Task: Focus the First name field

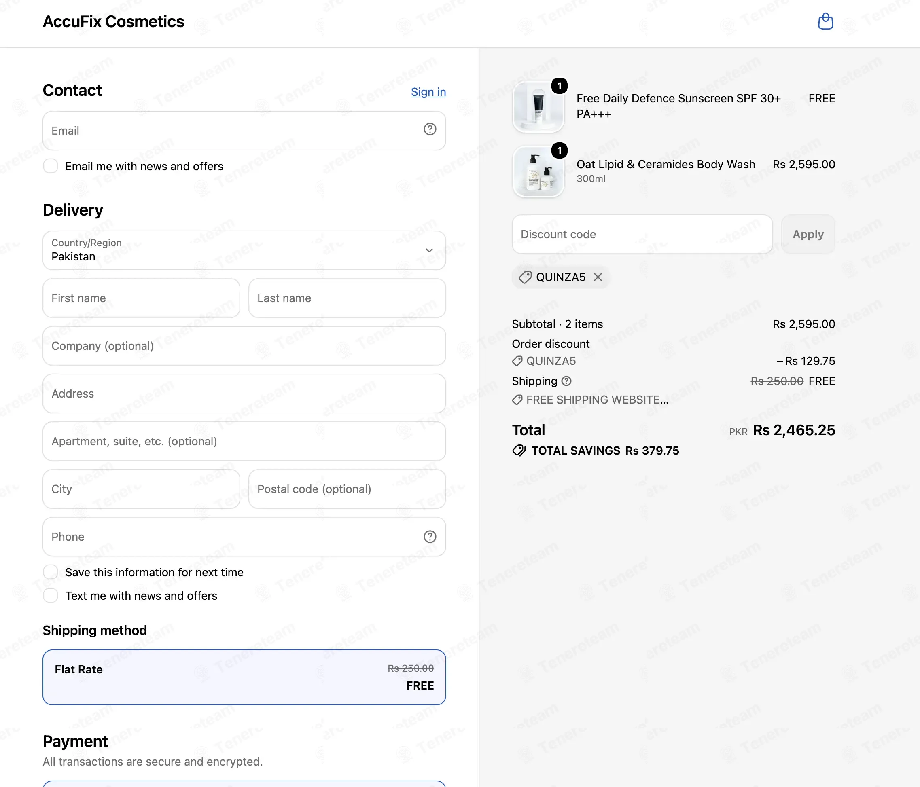Action: pyautogui.click(x=141, y=298)
